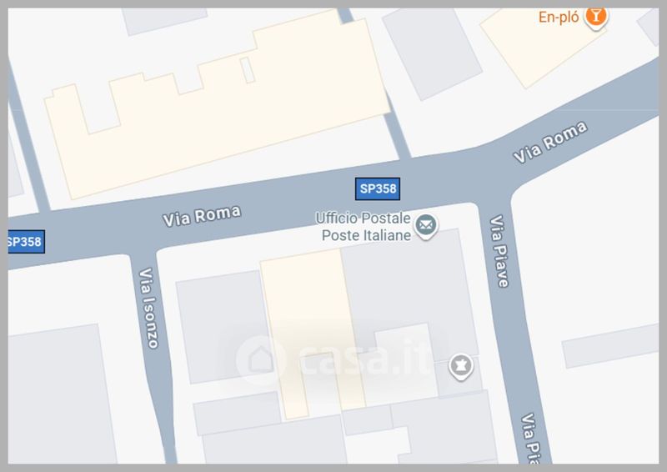Click the central SP358 road shield
Image resolution: width=667 pixels, height=472 pixels.
point(378,188)
